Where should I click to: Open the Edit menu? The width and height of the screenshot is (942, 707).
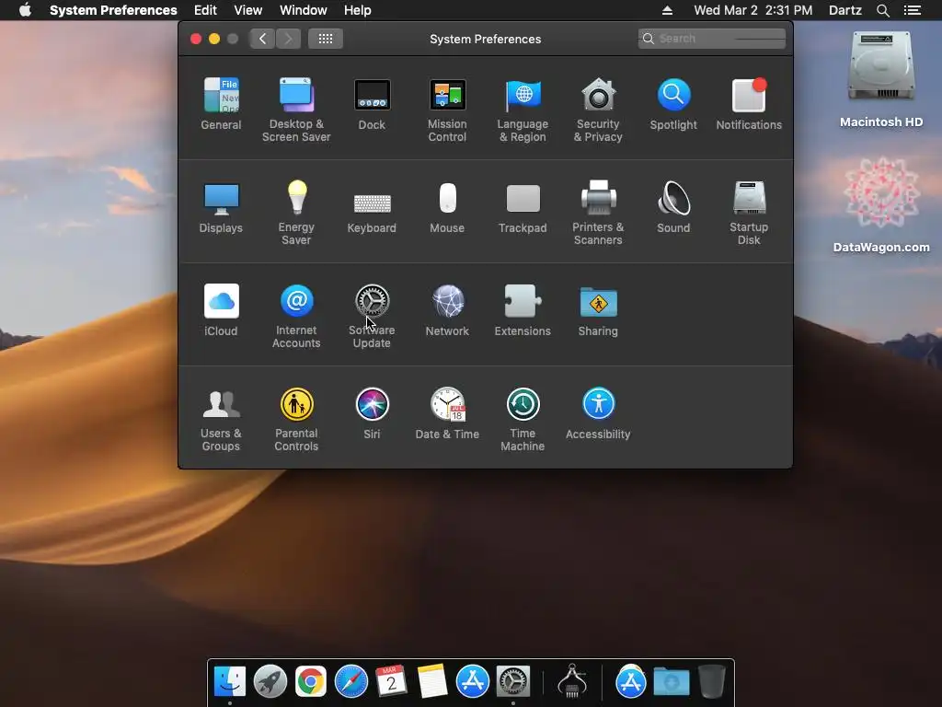pyautogui.click(x=205, y=10)
